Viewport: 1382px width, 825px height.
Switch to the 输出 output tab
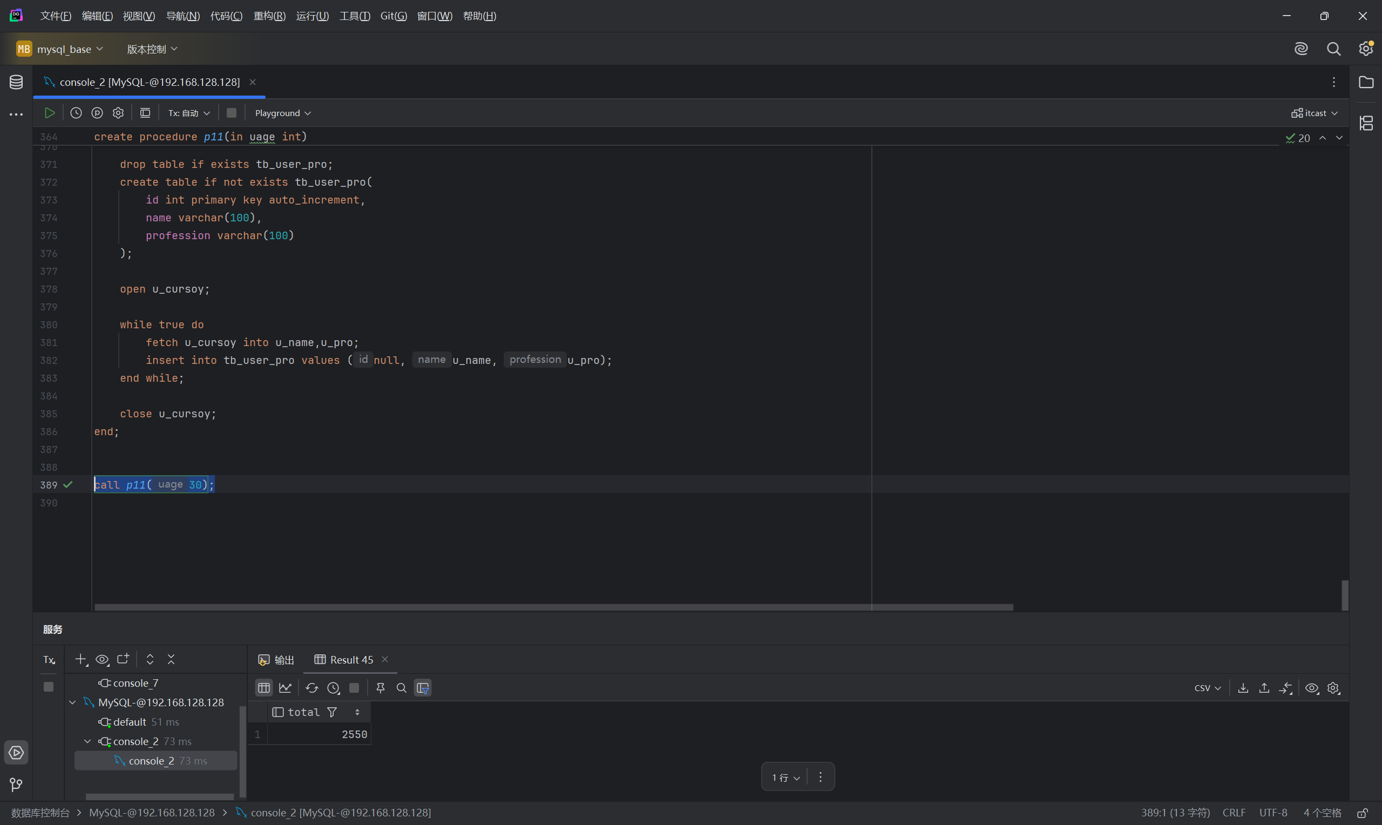click(x=277, y=659)
